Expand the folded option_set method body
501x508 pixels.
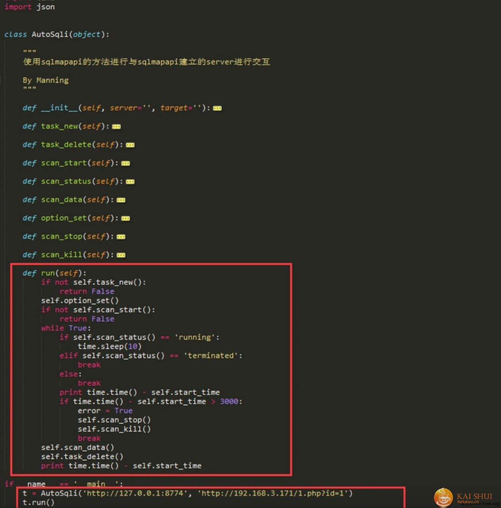[x=125, y=218]
